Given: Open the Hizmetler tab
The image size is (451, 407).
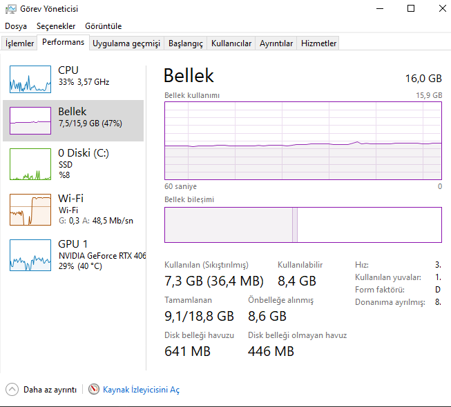Looking at the screenshot, I should [318, 43].
